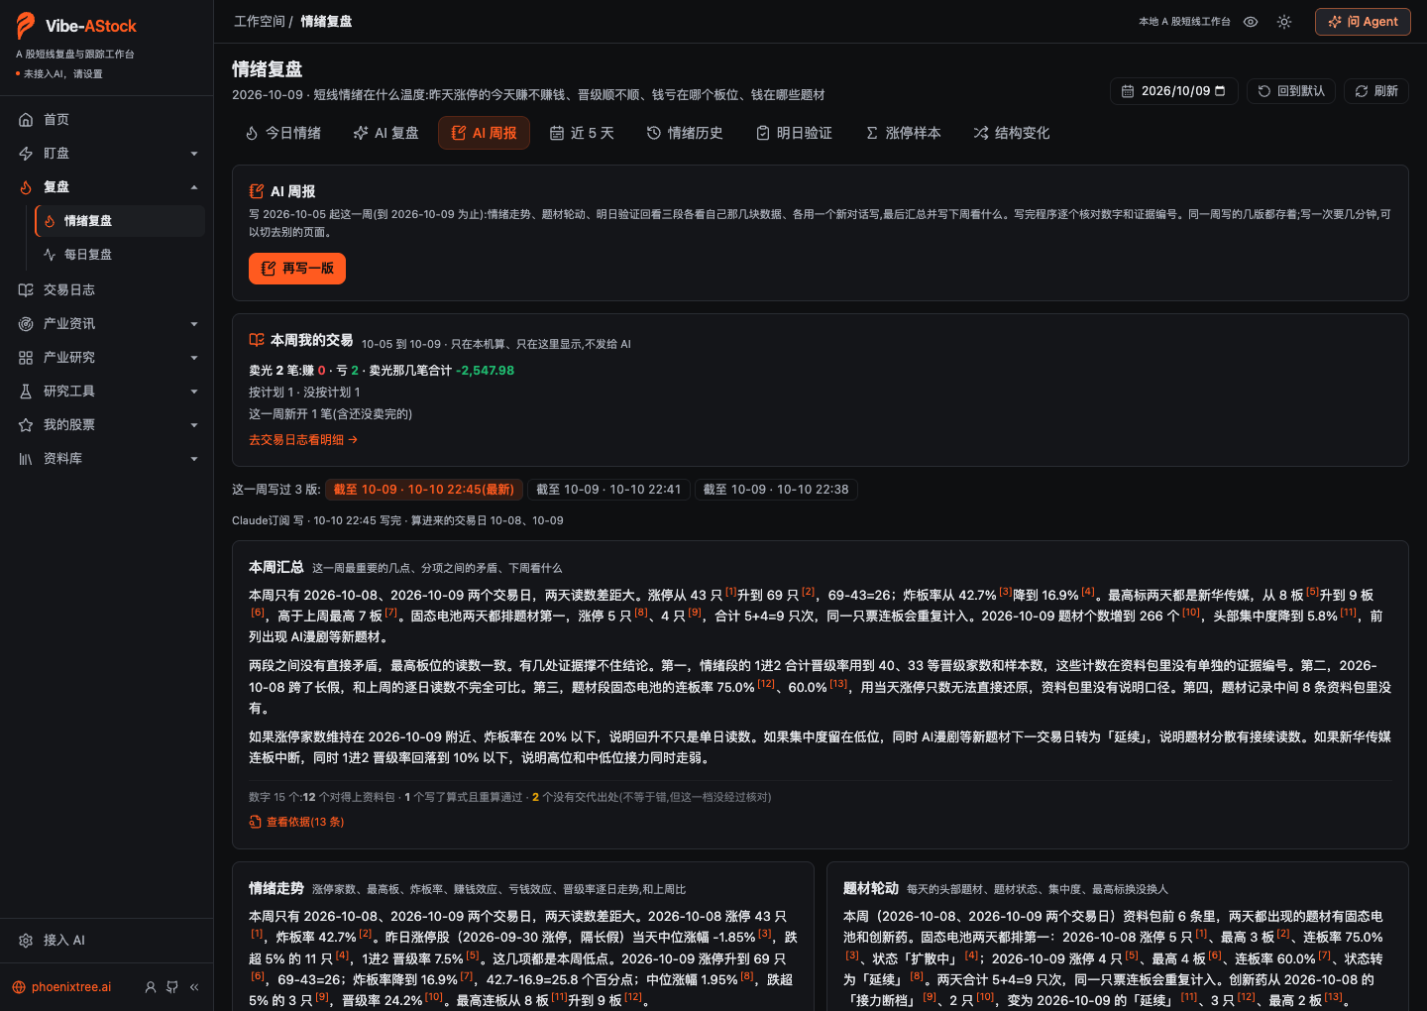Select version 截至 10-09 · 10-10 22:38

click(x=776, y=490)
